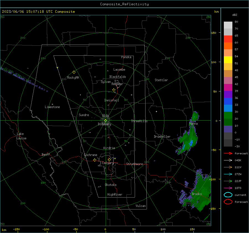Click the yellow diamond marker near Cochrane
The height and width of the screenshot is (233, 249).
(x=95, y=160)
